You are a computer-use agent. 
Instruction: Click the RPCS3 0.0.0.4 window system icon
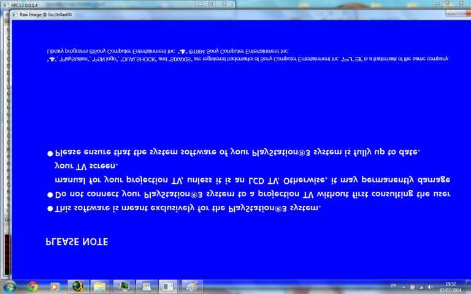5,6
